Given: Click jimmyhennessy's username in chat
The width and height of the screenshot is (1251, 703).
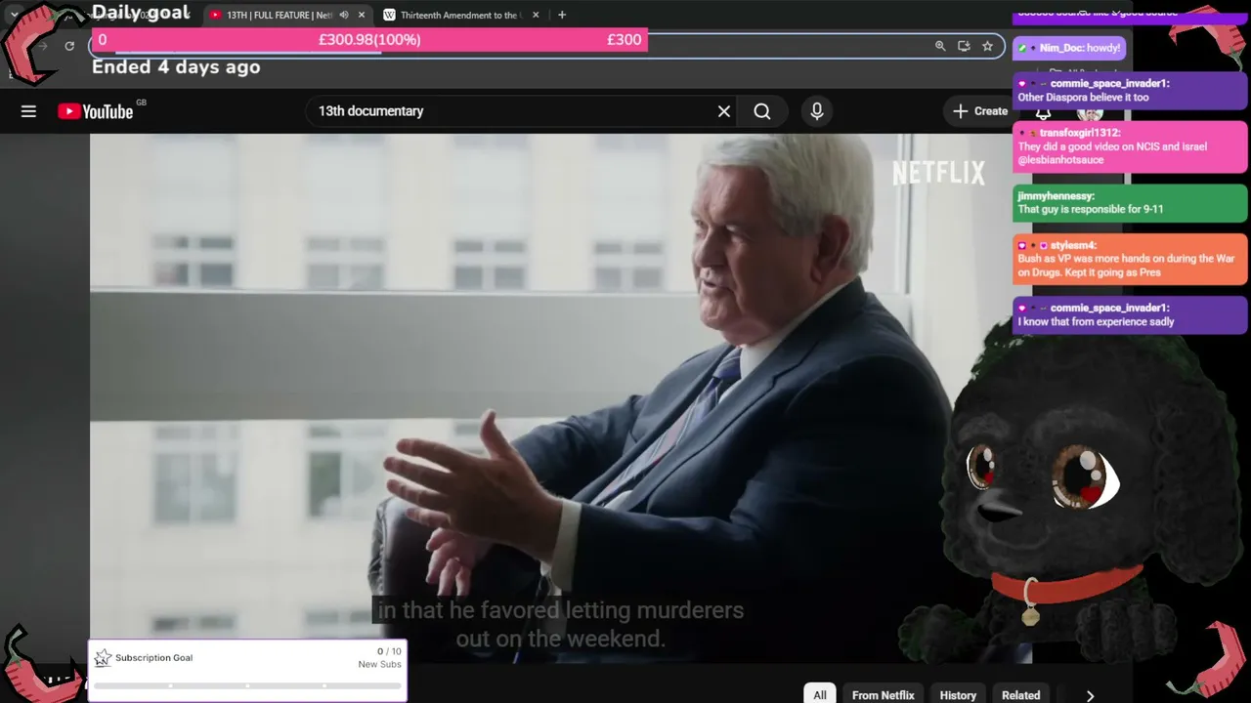Looking at the screenshot, I should 1056,196.
